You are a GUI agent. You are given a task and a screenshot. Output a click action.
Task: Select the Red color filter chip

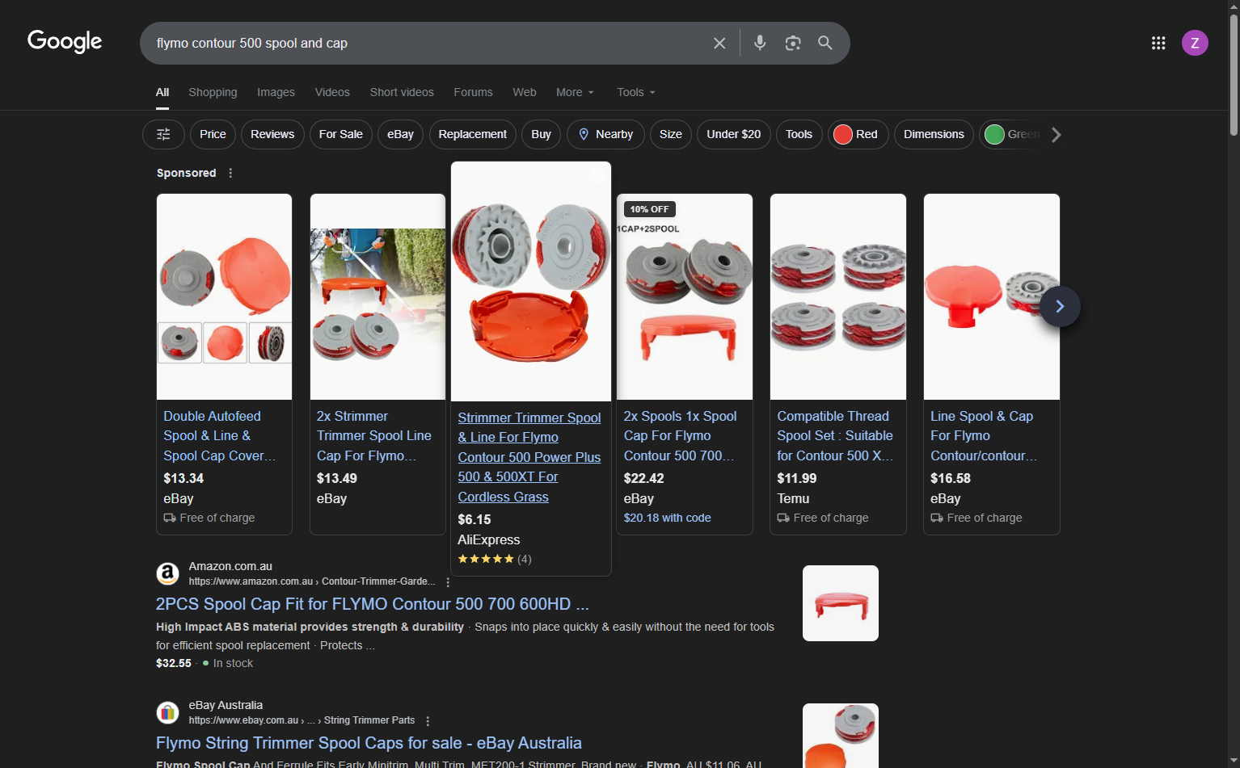tap(858, 134)
